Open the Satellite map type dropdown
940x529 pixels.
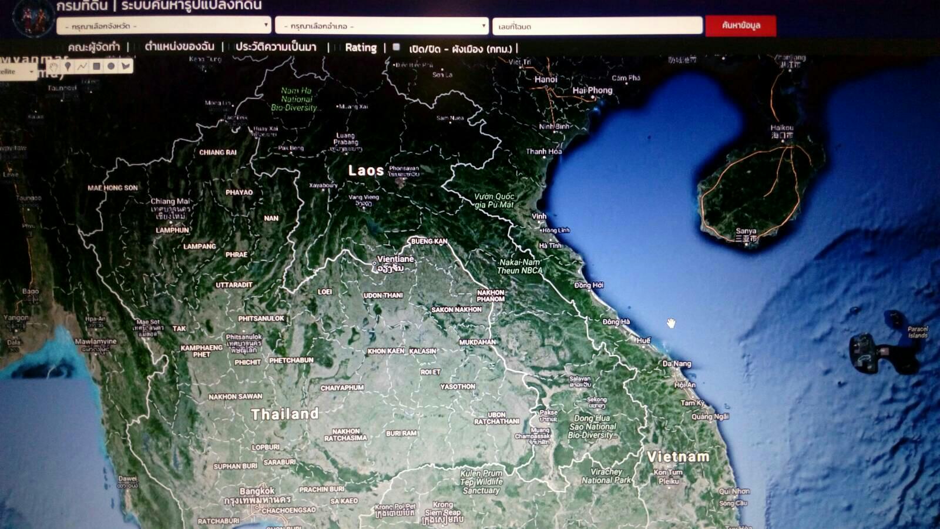pos(18,72)
